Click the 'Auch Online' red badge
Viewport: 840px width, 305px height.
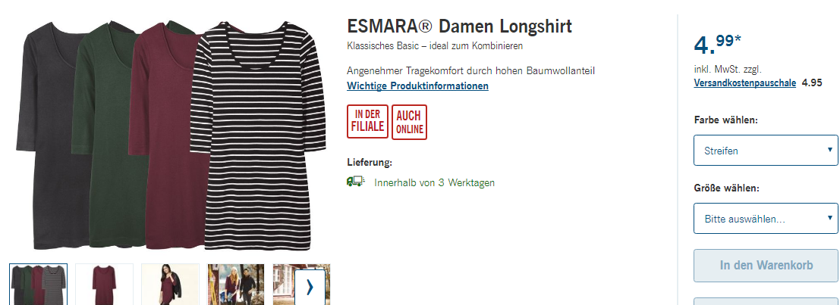coord(409,122)
